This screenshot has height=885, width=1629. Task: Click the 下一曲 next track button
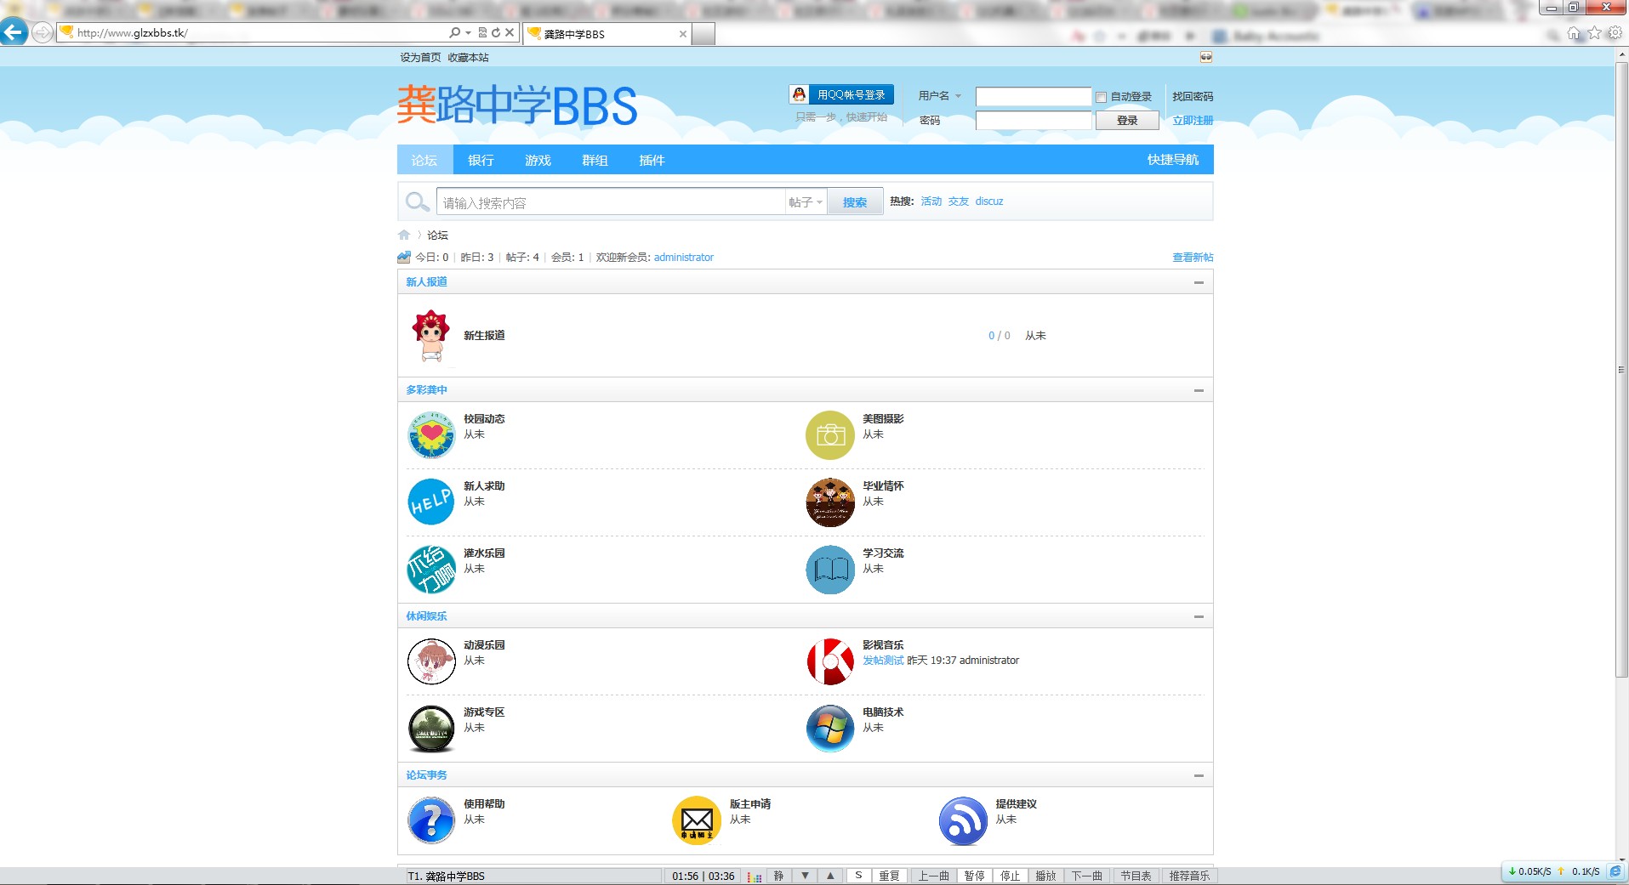[x=1086, y=876]
